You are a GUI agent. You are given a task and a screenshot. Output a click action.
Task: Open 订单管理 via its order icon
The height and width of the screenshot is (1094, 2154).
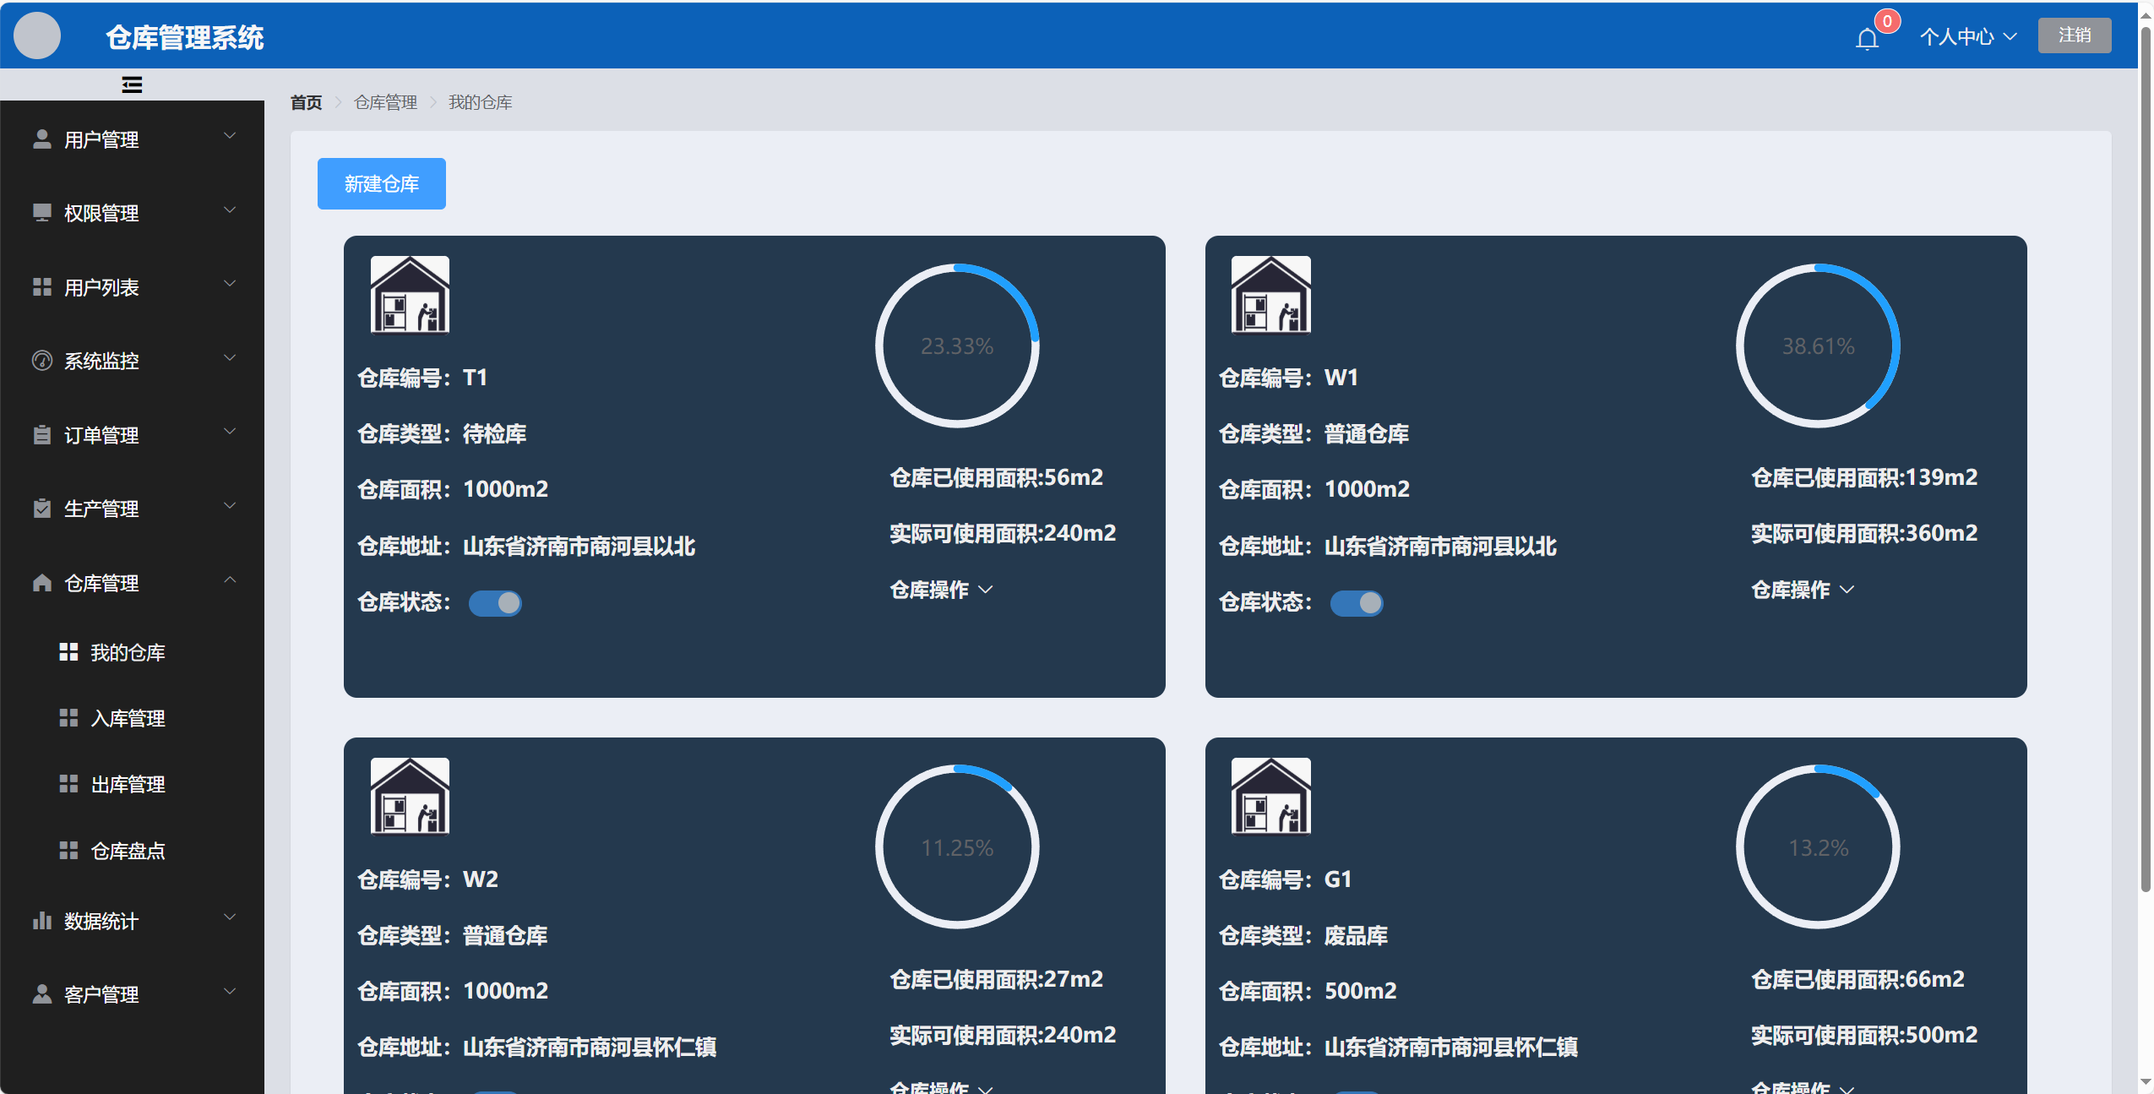tap(42, 434)
